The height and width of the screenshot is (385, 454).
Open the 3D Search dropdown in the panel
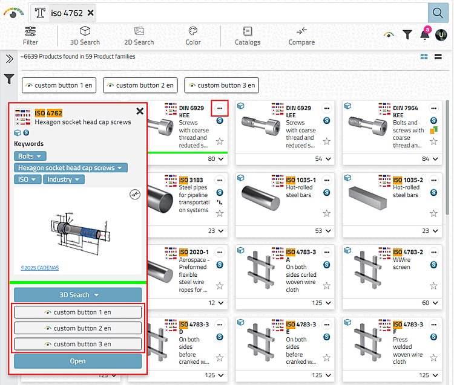77,295
